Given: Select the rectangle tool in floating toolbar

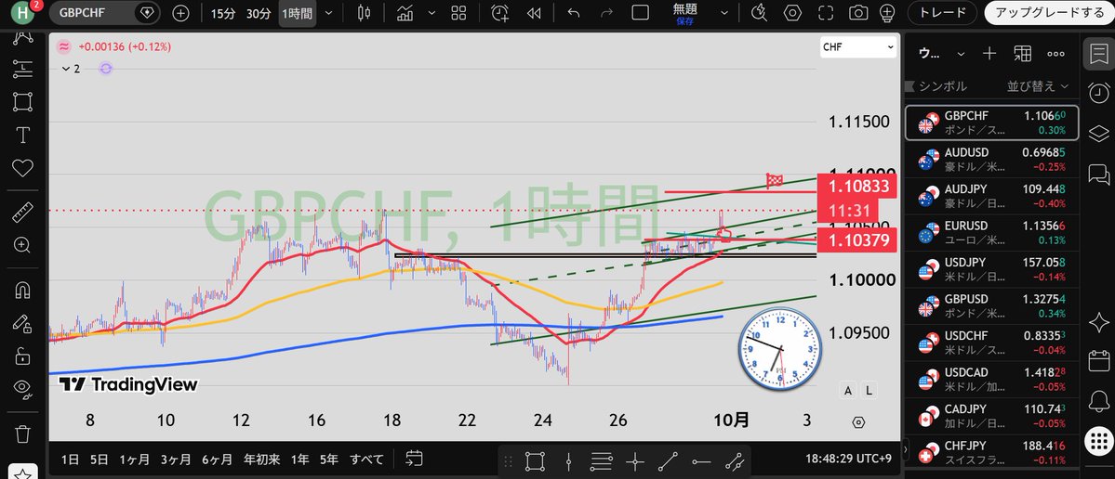Looking at the screenshot, I should [535, 462].
